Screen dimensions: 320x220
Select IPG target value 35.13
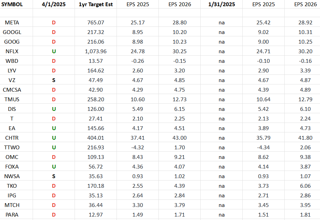click(x=96, y=195)
